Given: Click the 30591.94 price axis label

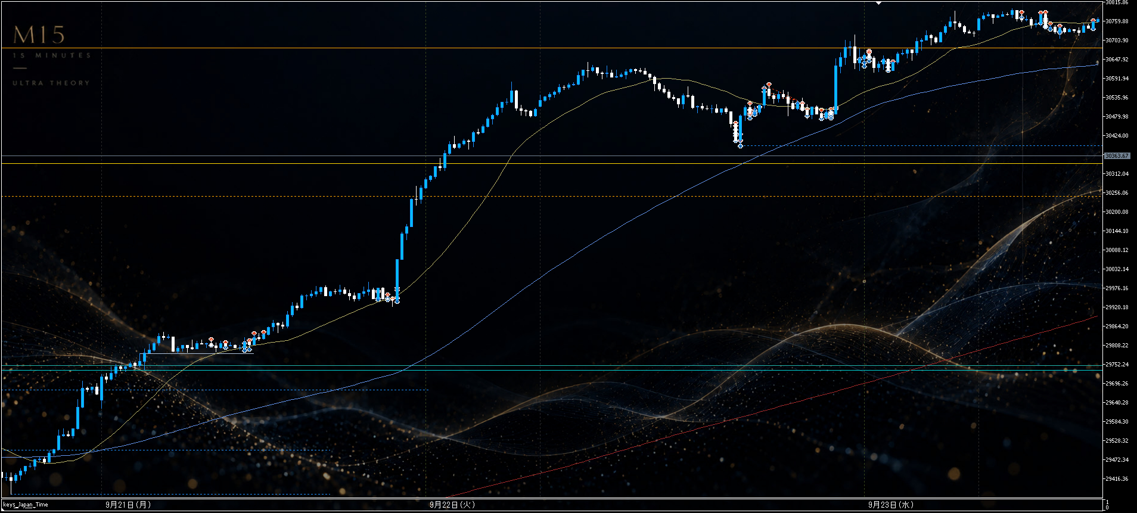Looking at the screenshot, I should (x=1117, y=79).
